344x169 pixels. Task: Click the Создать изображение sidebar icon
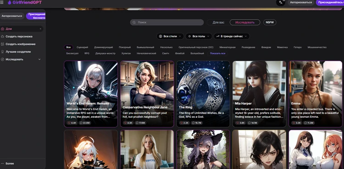[2, 44]
